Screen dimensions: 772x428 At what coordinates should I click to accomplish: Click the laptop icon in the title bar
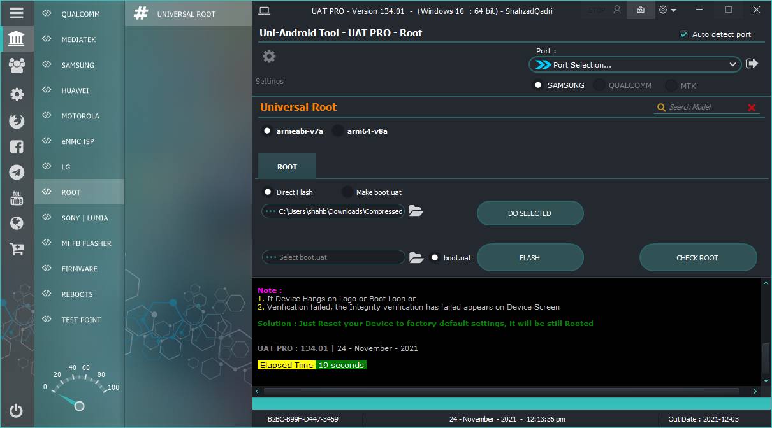[x=265, y=10]
